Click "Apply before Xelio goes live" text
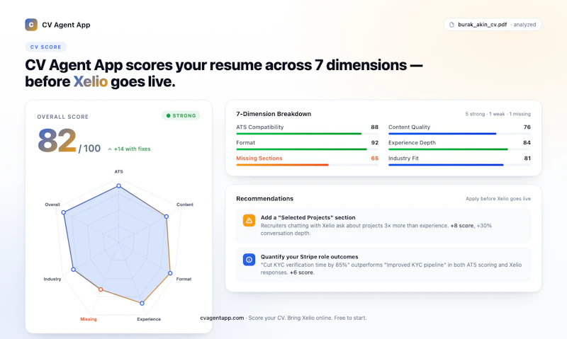 coord(498,199)
